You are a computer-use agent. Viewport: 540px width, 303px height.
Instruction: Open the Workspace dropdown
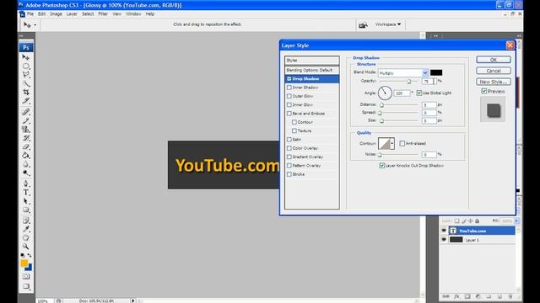[x=388, y=24]
